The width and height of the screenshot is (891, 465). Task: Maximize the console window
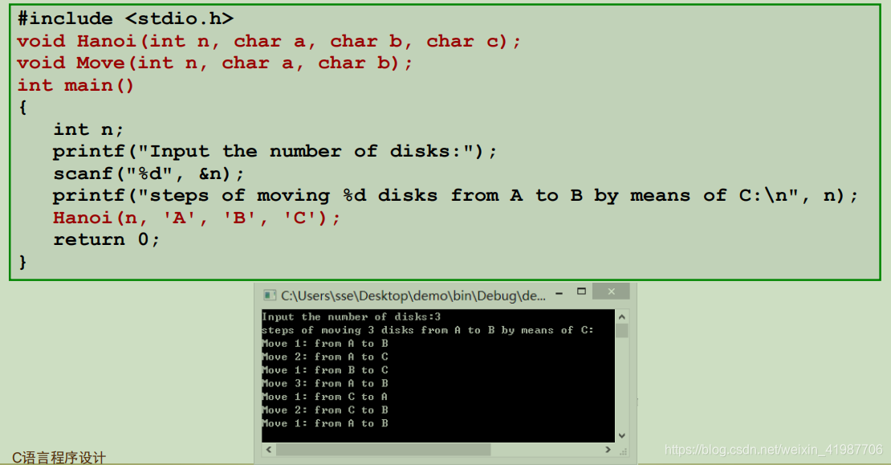581,292
